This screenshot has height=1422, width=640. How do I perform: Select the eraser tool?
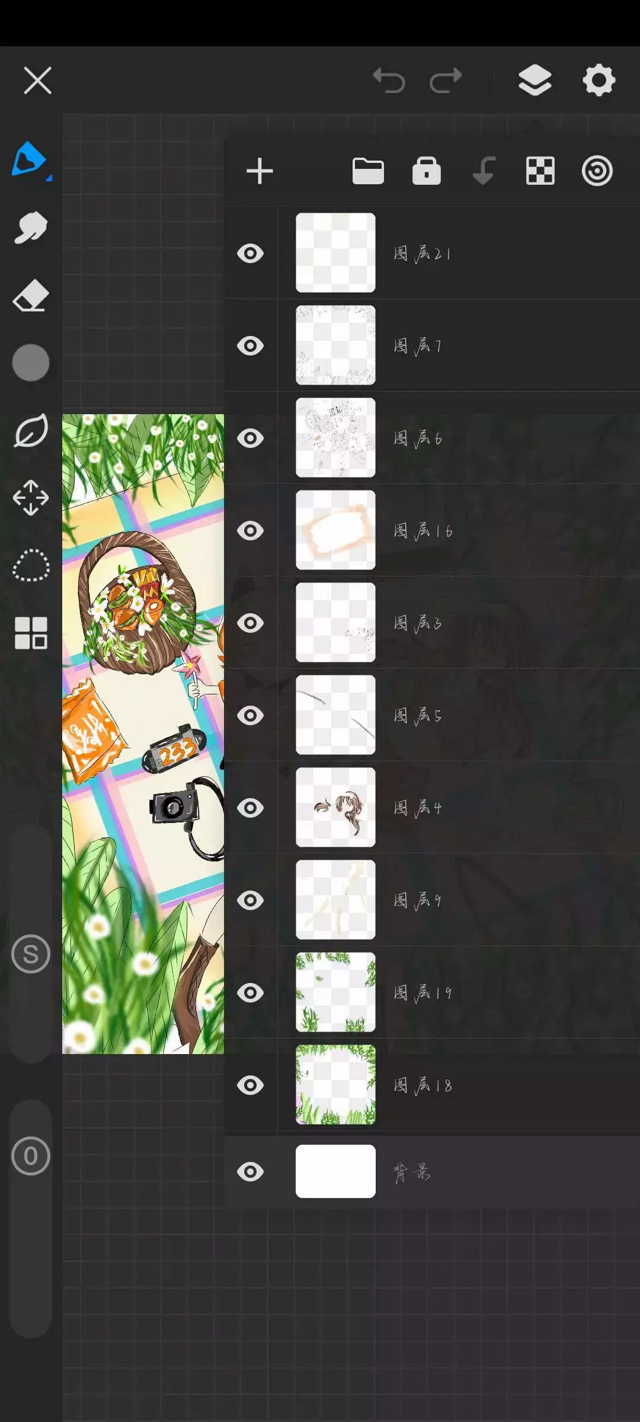pos(31,295)
